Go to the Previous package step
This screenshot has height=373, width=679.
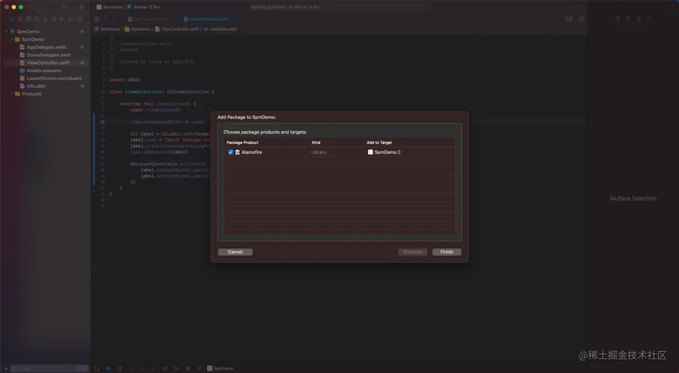413,252
